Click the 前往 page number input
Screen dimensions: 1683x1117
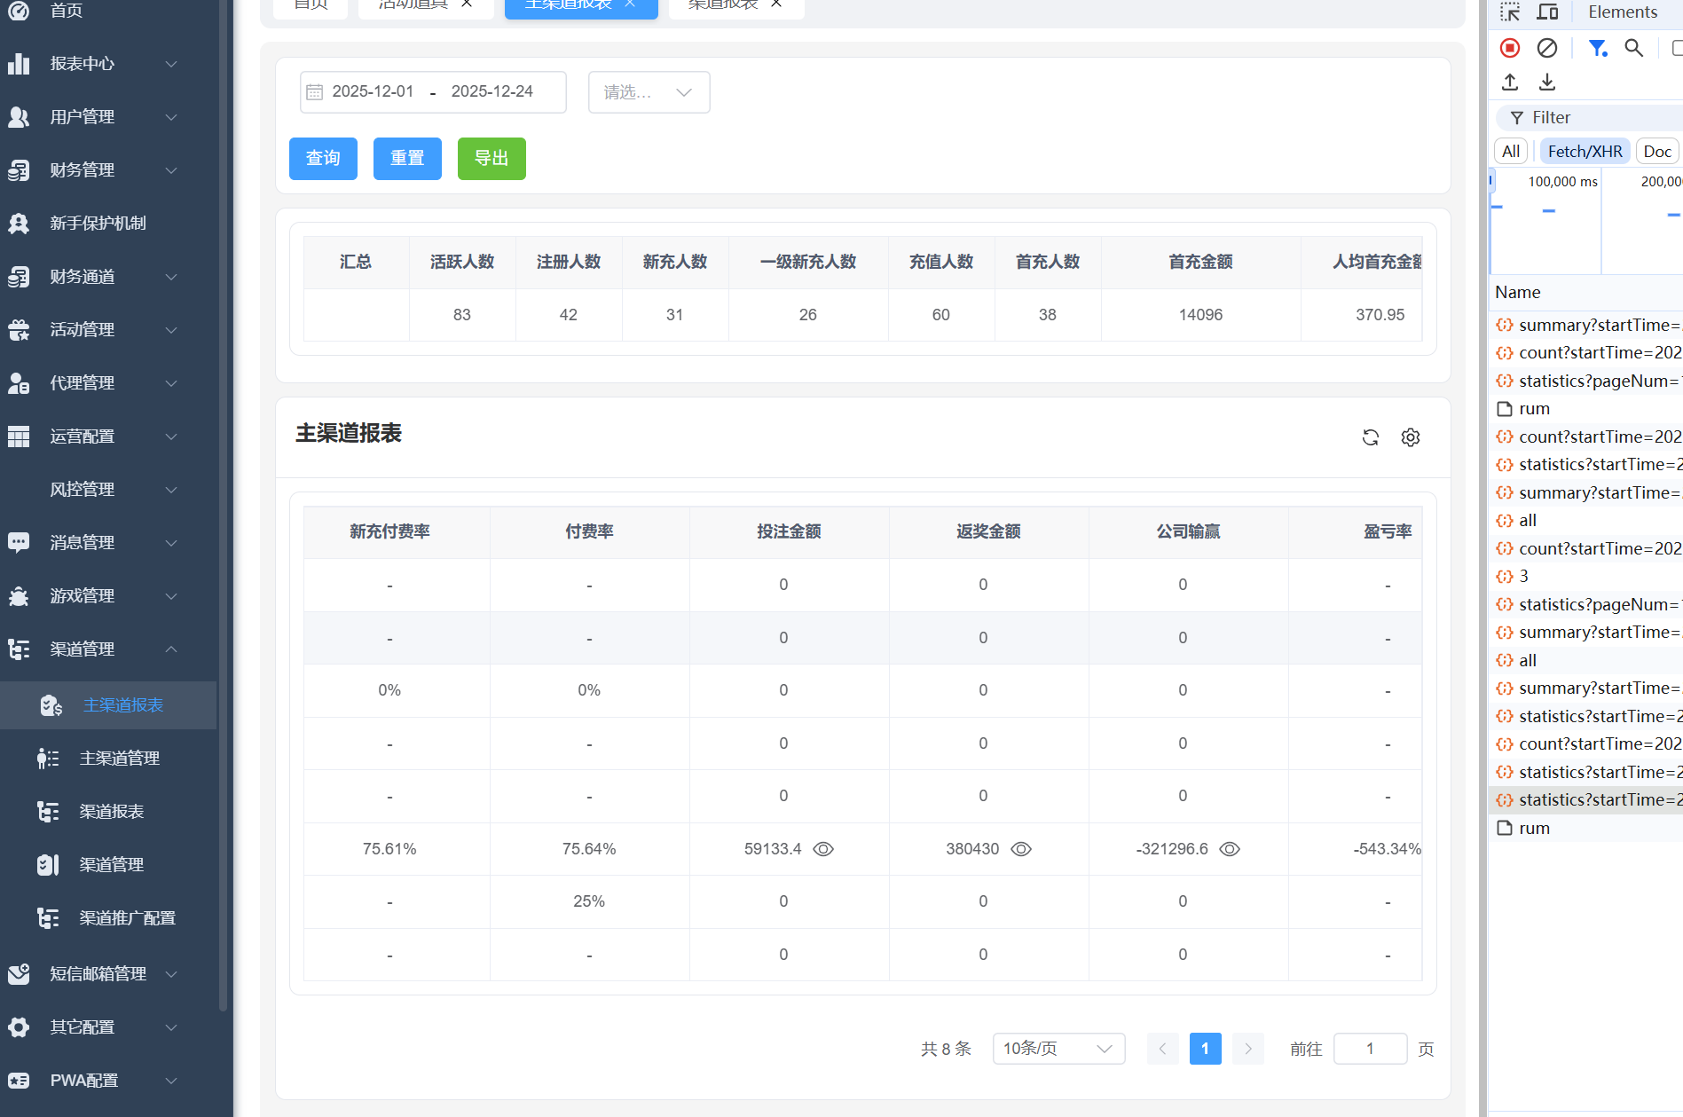pyautogui.click(x=1370, y=1049)
